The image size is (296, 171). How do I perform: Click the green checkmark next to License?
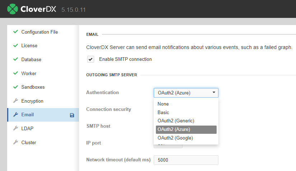(x=15, y=46)
